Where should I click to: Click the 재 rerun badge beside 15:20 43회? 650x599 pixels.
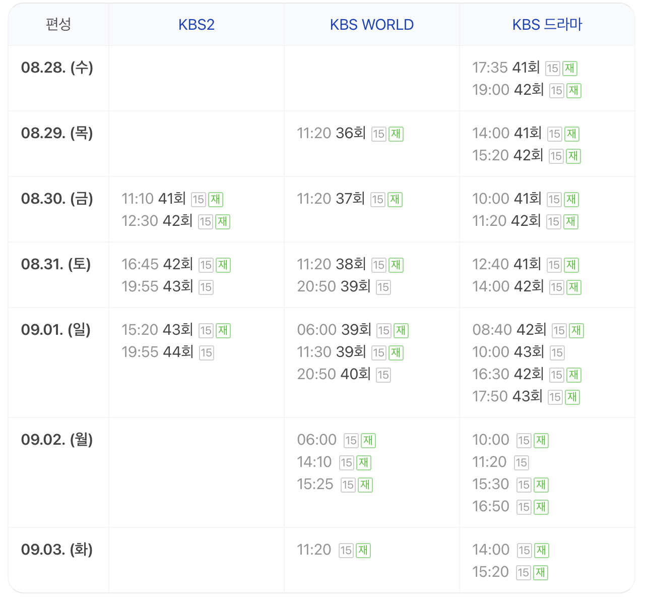coord(223,330)
